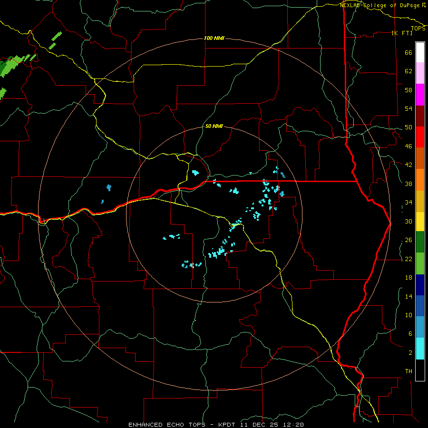Image resolution: width=428 pixels, height=428 pixels.
Task: Pick the bright red legend swatch
Action: coord(420,137)
